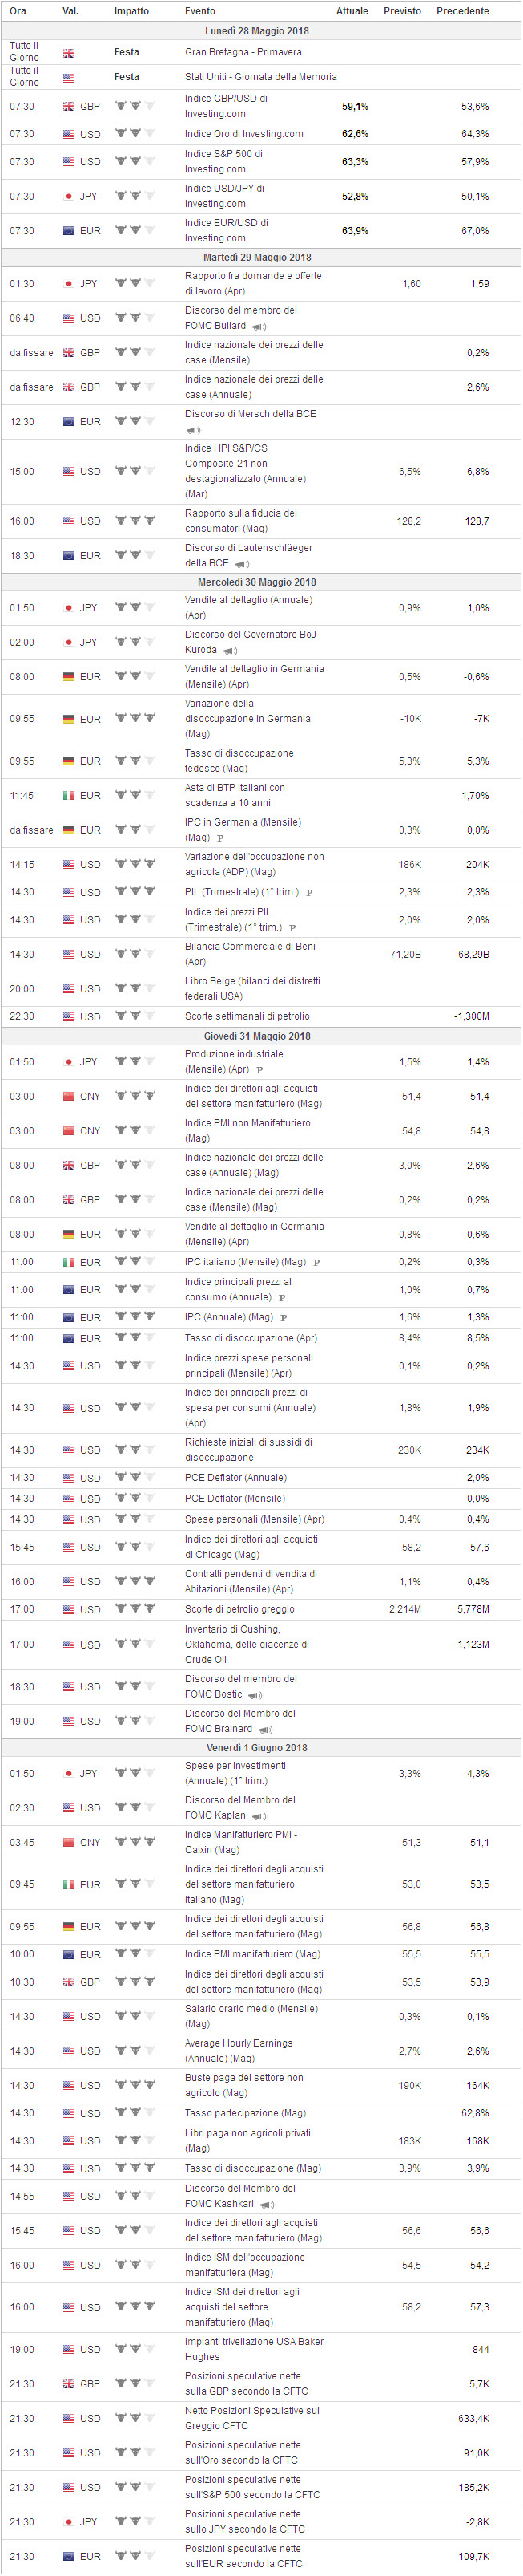This screenshot has height=2576, width=523.
Task: Click the China flag in the Caixin PMI row
Action: click(x=69, y=1842)
